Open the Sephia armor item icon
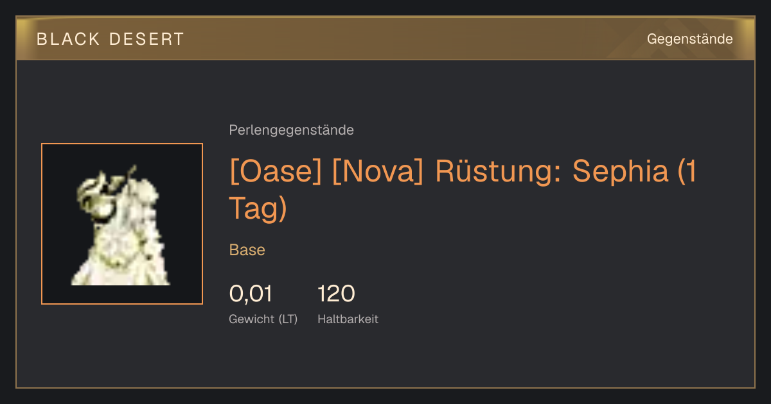 tap(122, 224)
